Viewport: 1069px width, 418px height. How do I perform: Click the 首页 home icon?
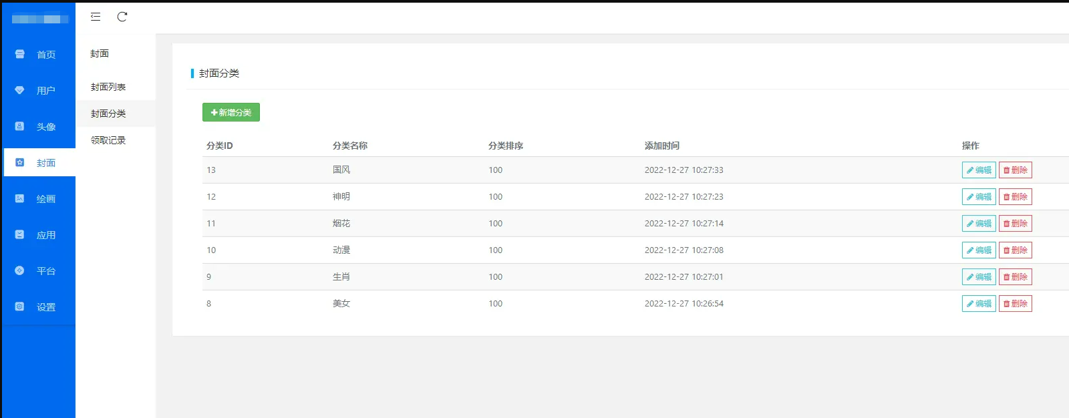pyautogui.click(x=19, y=54)
